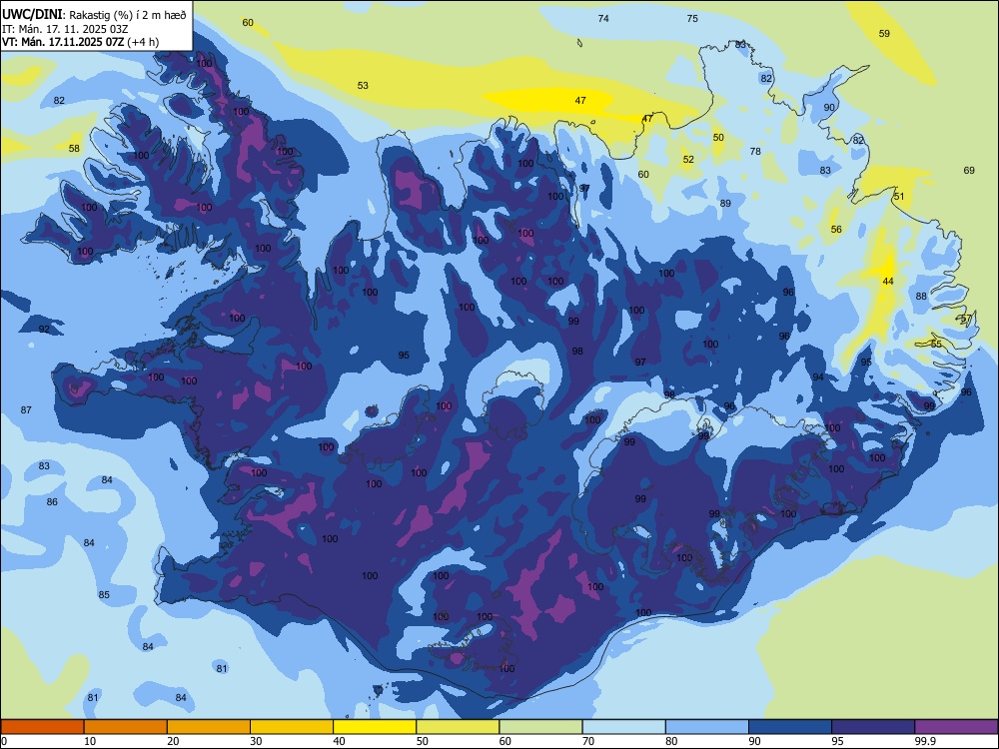Click the map value 86 in southwest sea
This screenshot has height=749, width=999.
52,502
